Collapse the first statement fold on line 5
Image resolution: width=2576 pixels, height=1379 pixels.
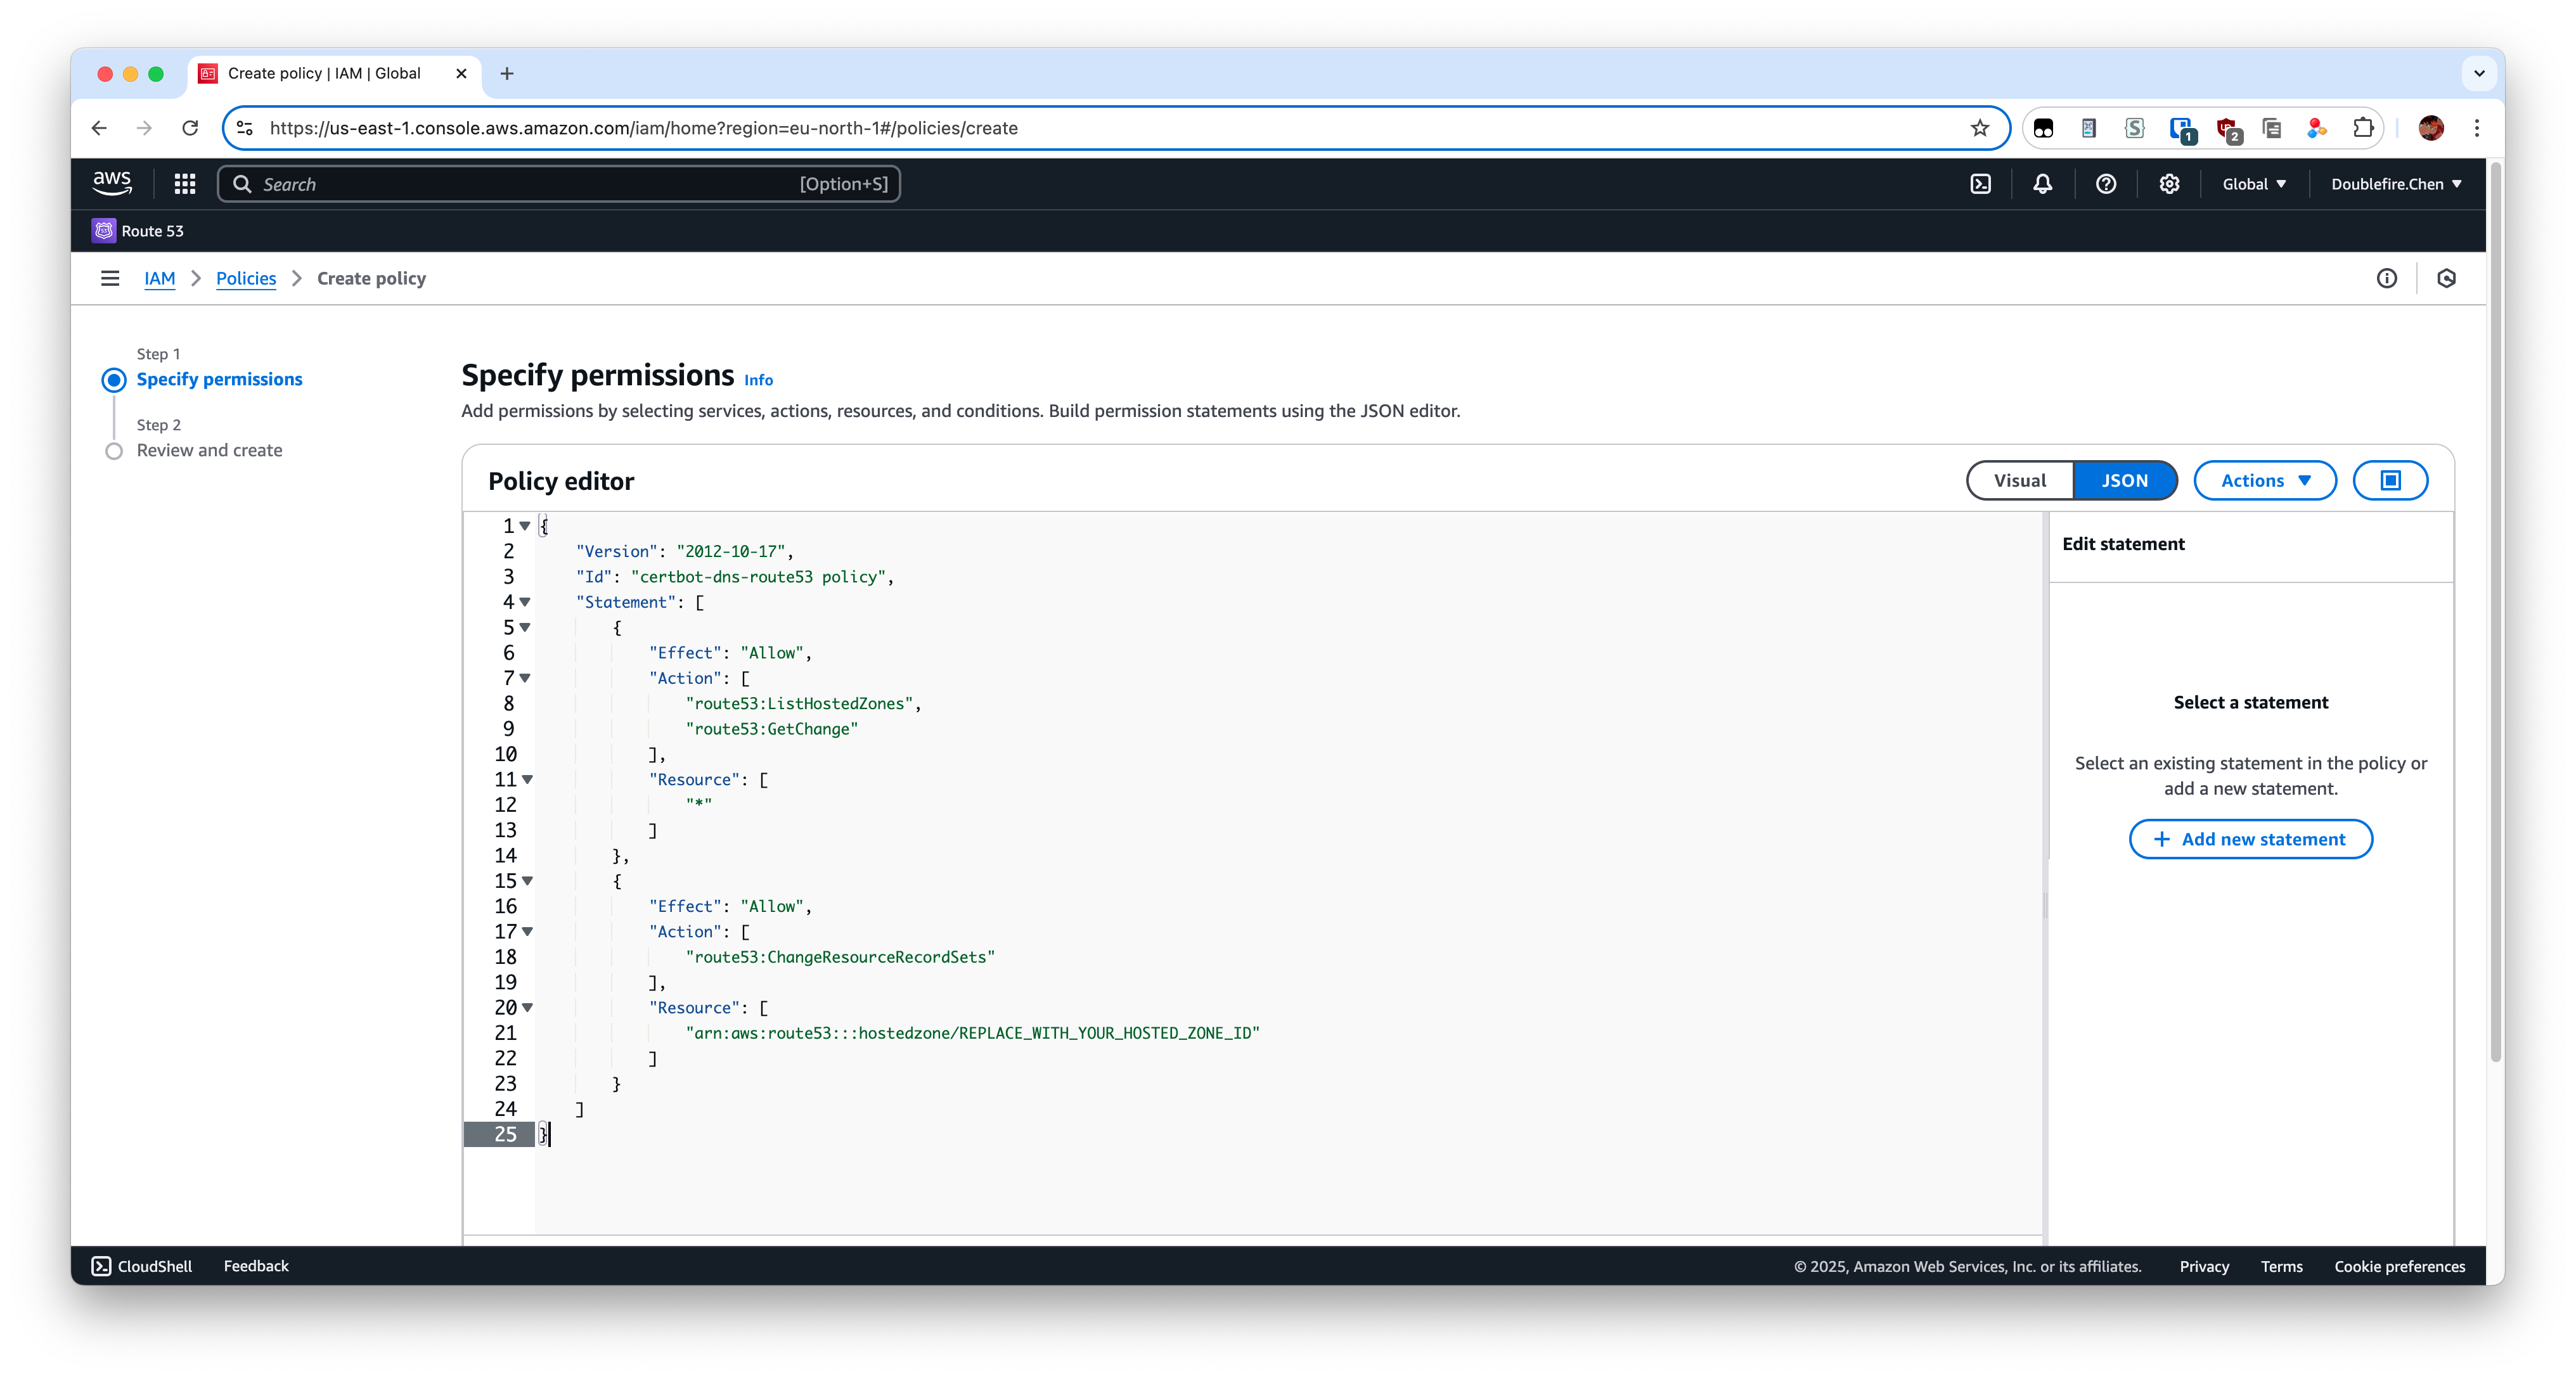[x=525, y=627]
